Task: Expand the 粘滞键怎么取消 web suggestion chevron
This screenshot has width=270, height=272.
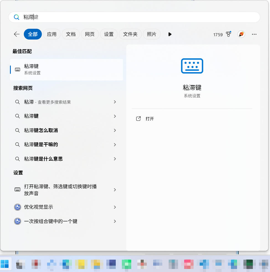Action: pos(115,130)
